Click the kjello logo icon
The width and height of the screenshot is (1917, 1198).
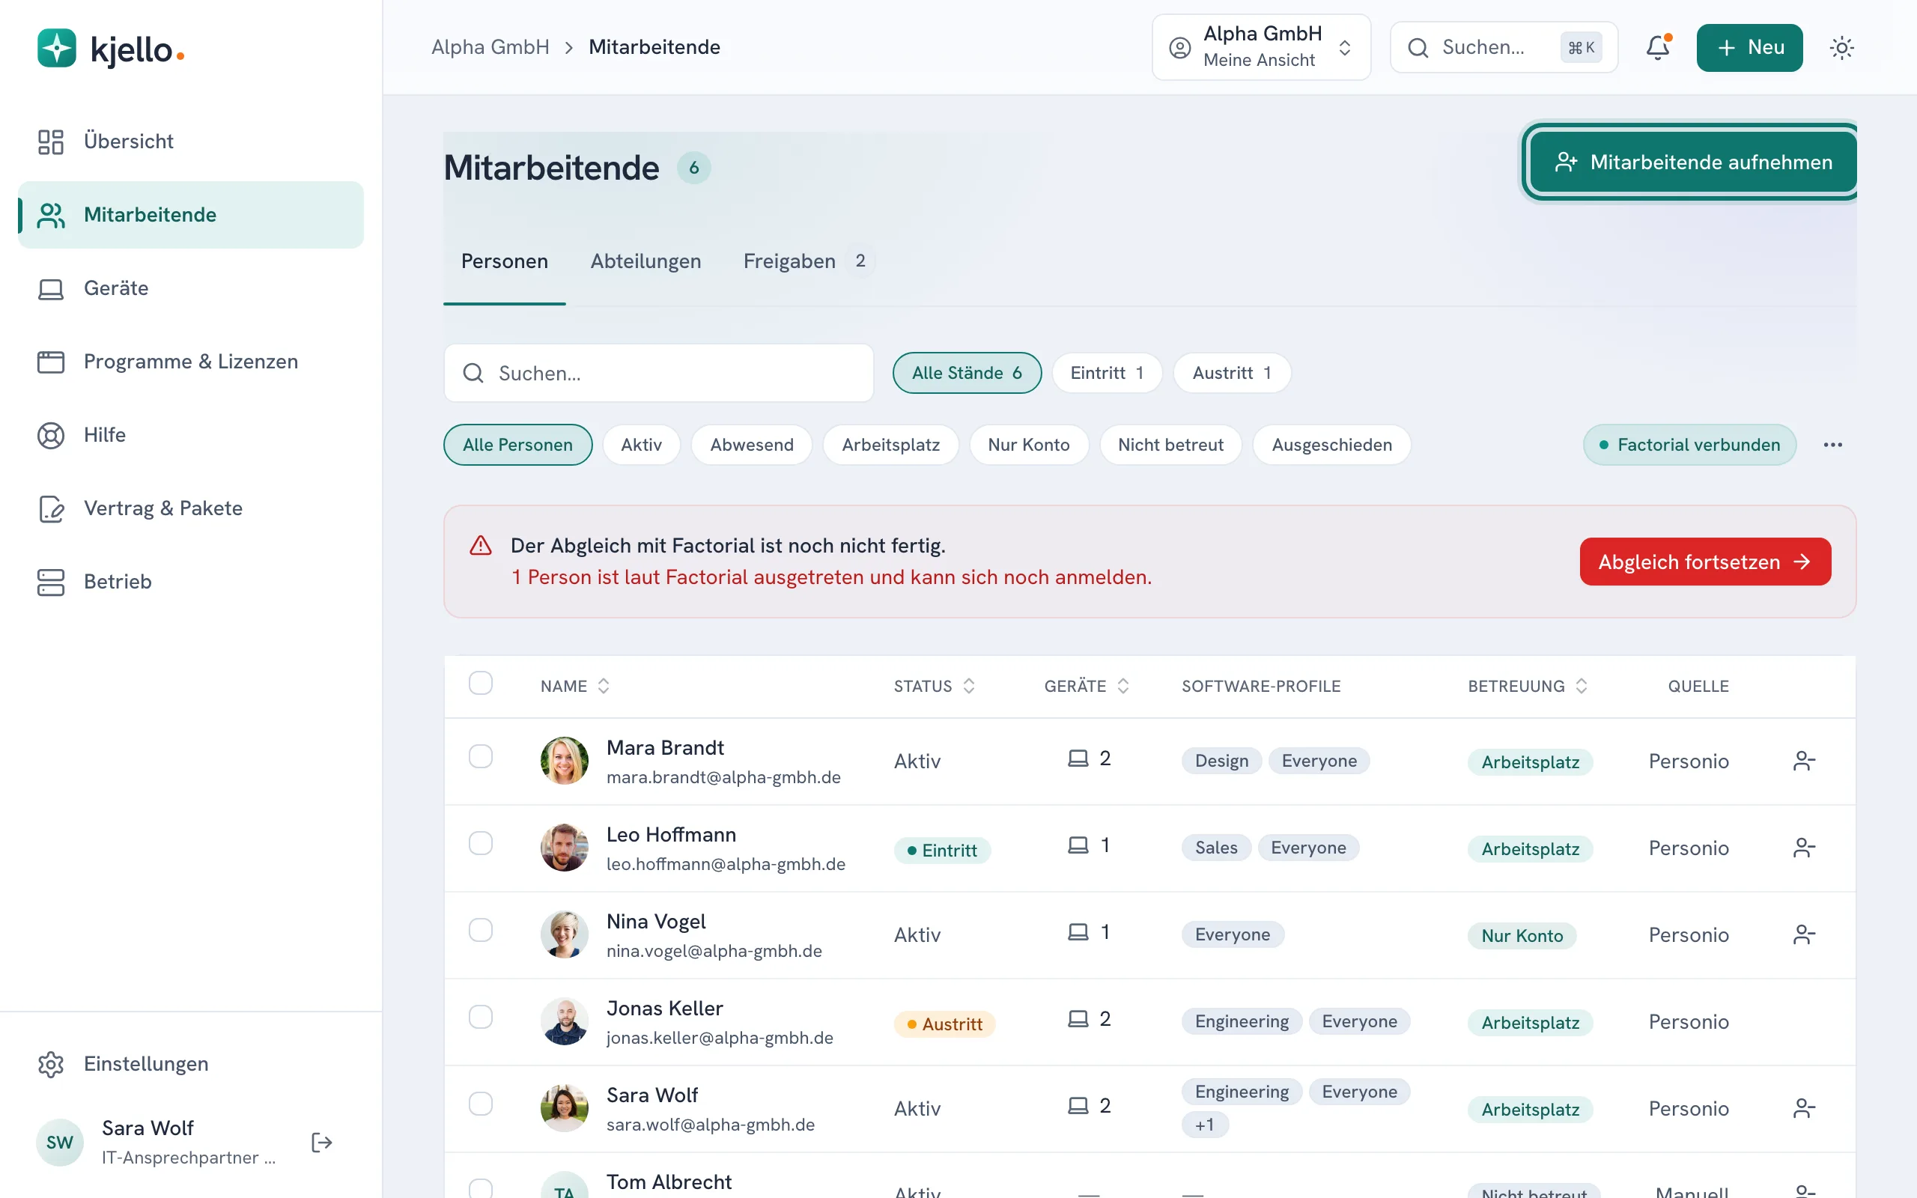[x=56, y=49]
